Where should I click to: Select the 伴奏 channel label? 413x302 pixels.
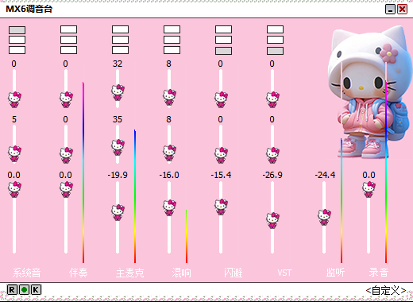point(78,273)
